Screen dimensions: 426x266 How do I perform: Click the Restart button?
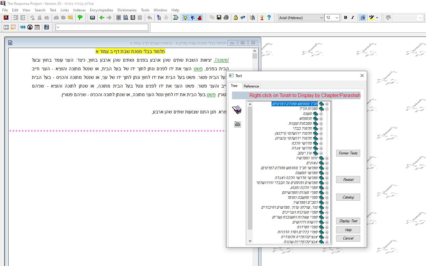pyautogui.click(x=348, y=180)
